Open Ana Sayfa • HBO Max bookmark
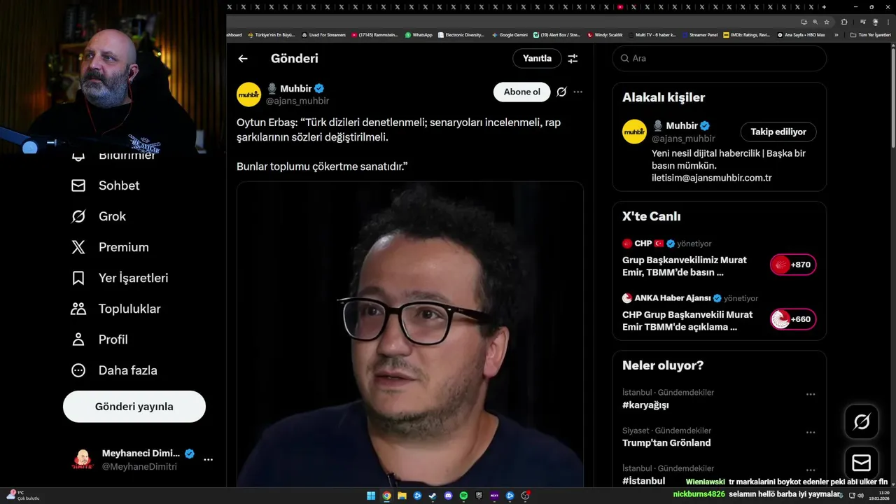 [801, 35]
